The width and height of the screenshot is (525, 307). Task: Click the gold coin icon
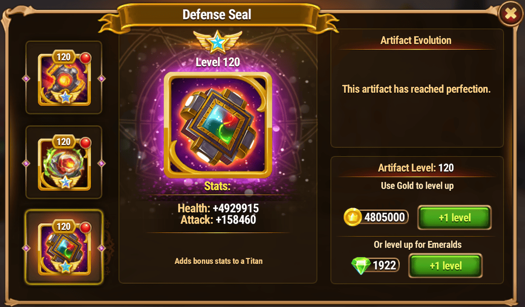tap(352, 217)
